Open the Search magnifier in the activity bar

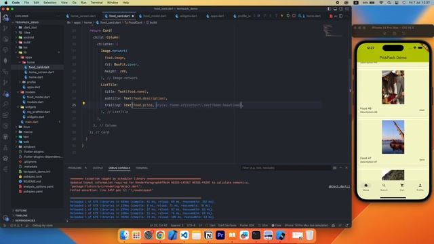coord(5,104)
